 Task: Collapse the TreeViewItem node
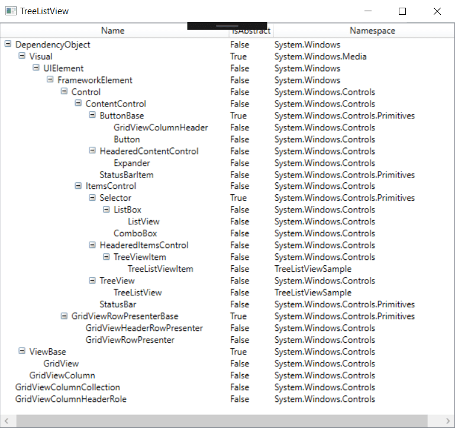pos(107,257)
